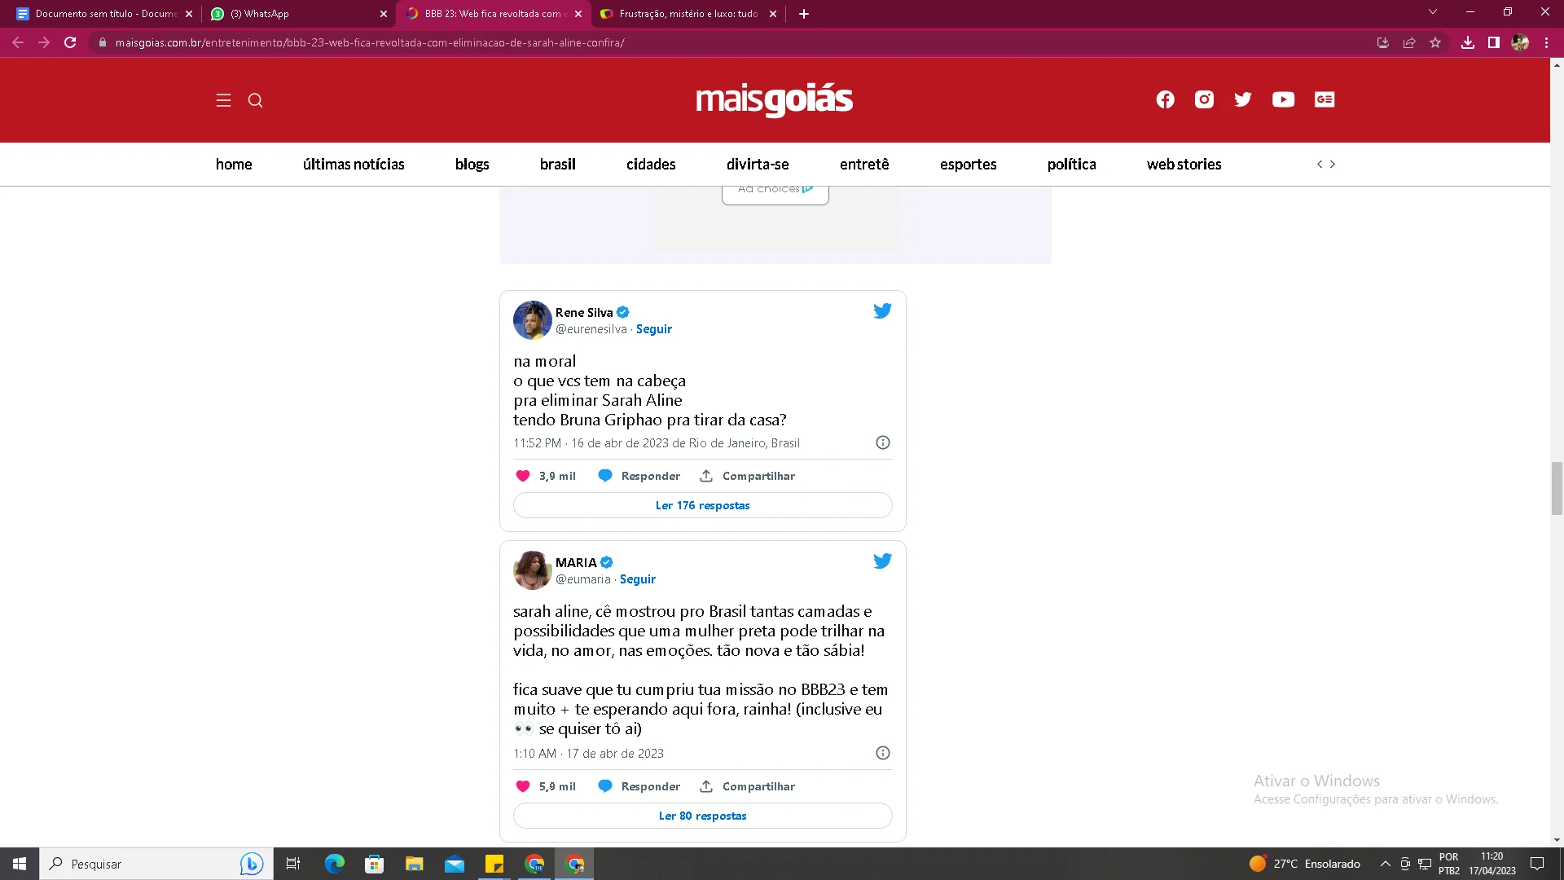Click Twitter bird in MARIA tweet
This screenshot has height=880, width=1564.
click(x=882, y=561)
